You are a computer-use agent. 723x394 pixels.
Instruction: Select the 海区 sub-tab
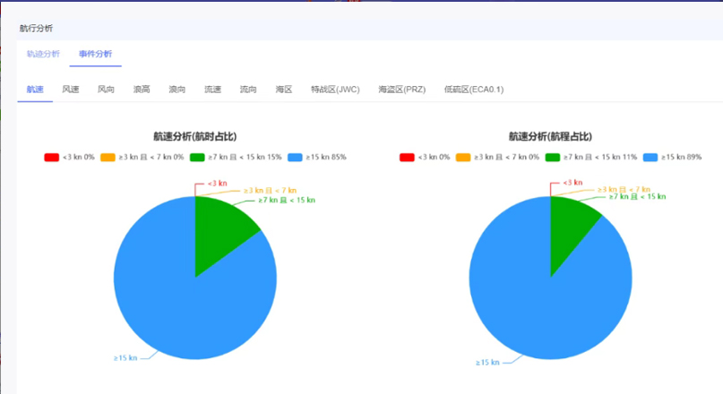[x=284, y=90]
